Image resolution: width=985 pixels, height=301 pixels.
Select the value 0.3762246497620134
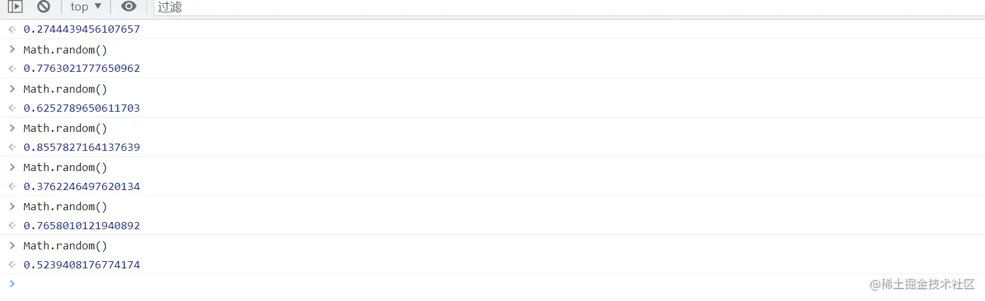tap(82, 186)
